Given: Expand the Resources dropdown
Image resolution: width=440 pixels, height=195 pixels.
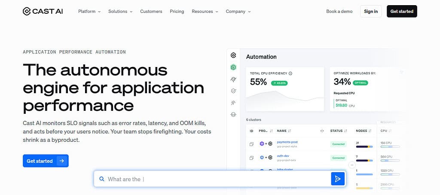Looking at the screenshot, I should [205, 12].
